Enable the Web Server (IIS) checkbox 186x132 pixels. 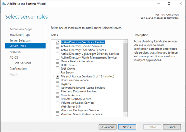tap(58, 106)
